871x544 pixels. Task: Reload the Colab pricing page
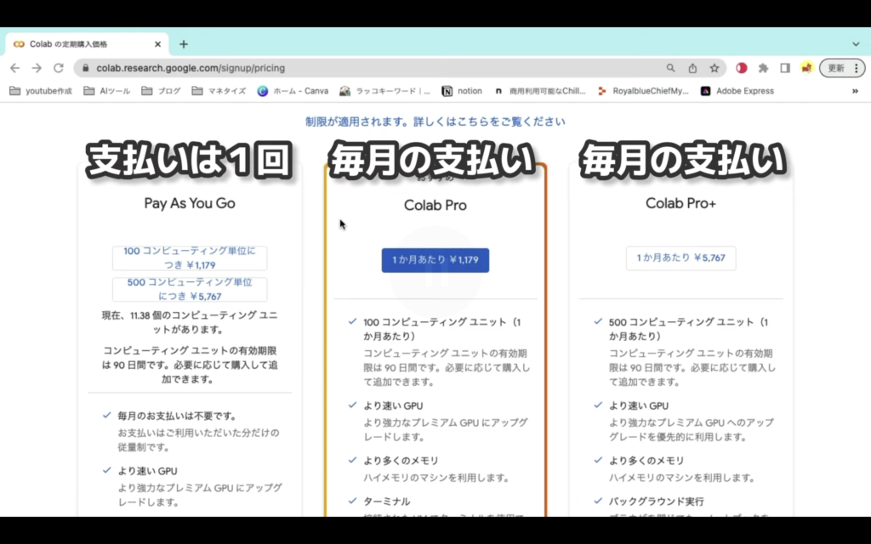(x=57, y=68)
